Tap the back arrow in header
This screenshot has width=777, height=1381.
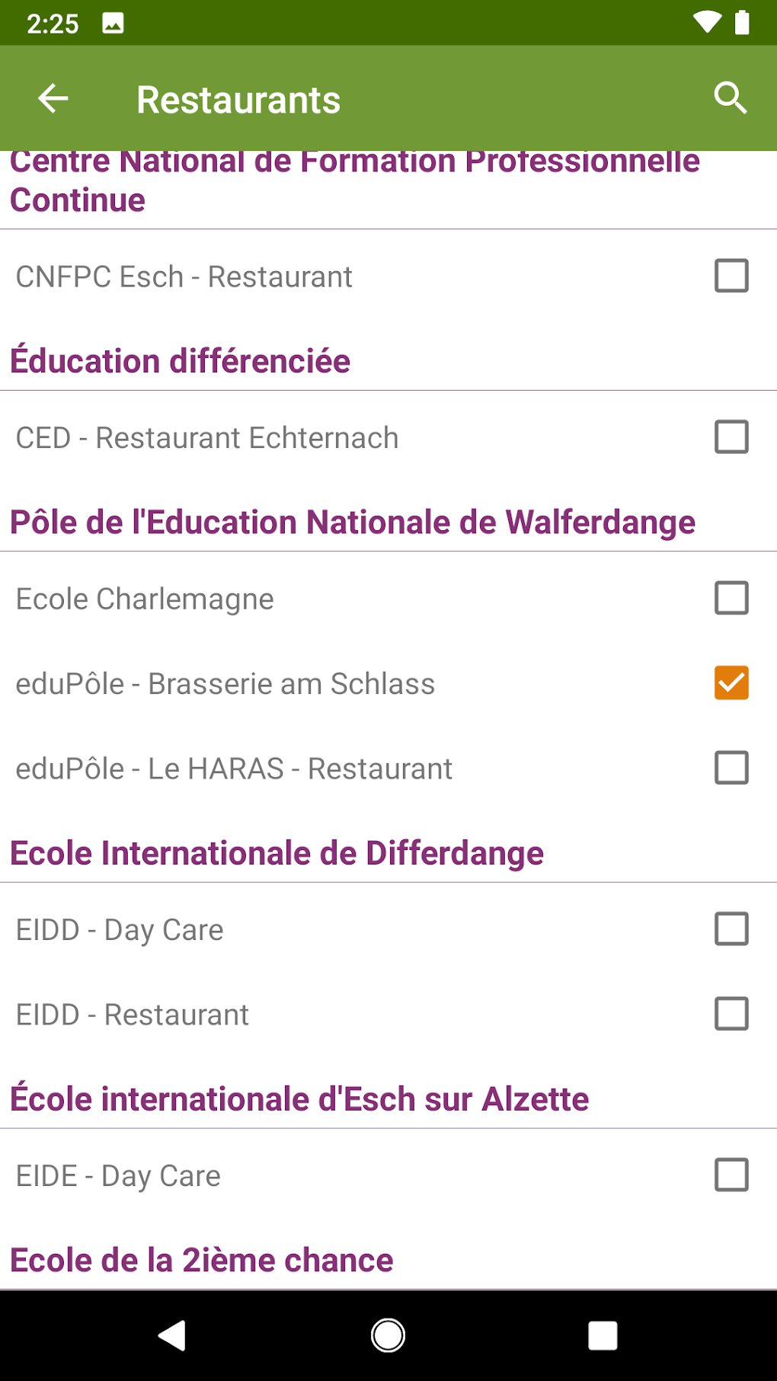tap(53, 99)
